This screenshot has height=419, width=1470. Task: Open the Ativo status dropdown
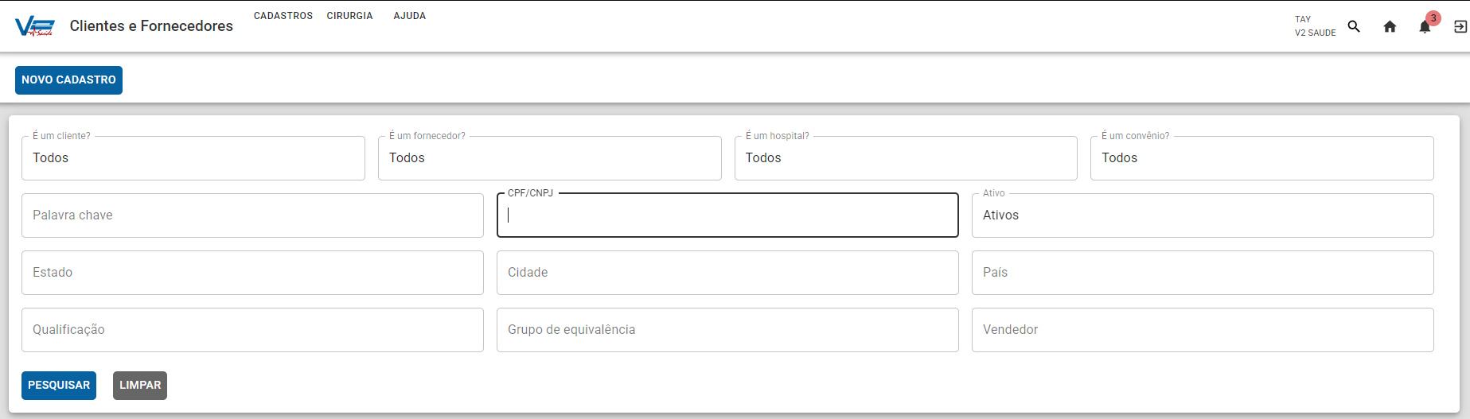(1203, 215)
